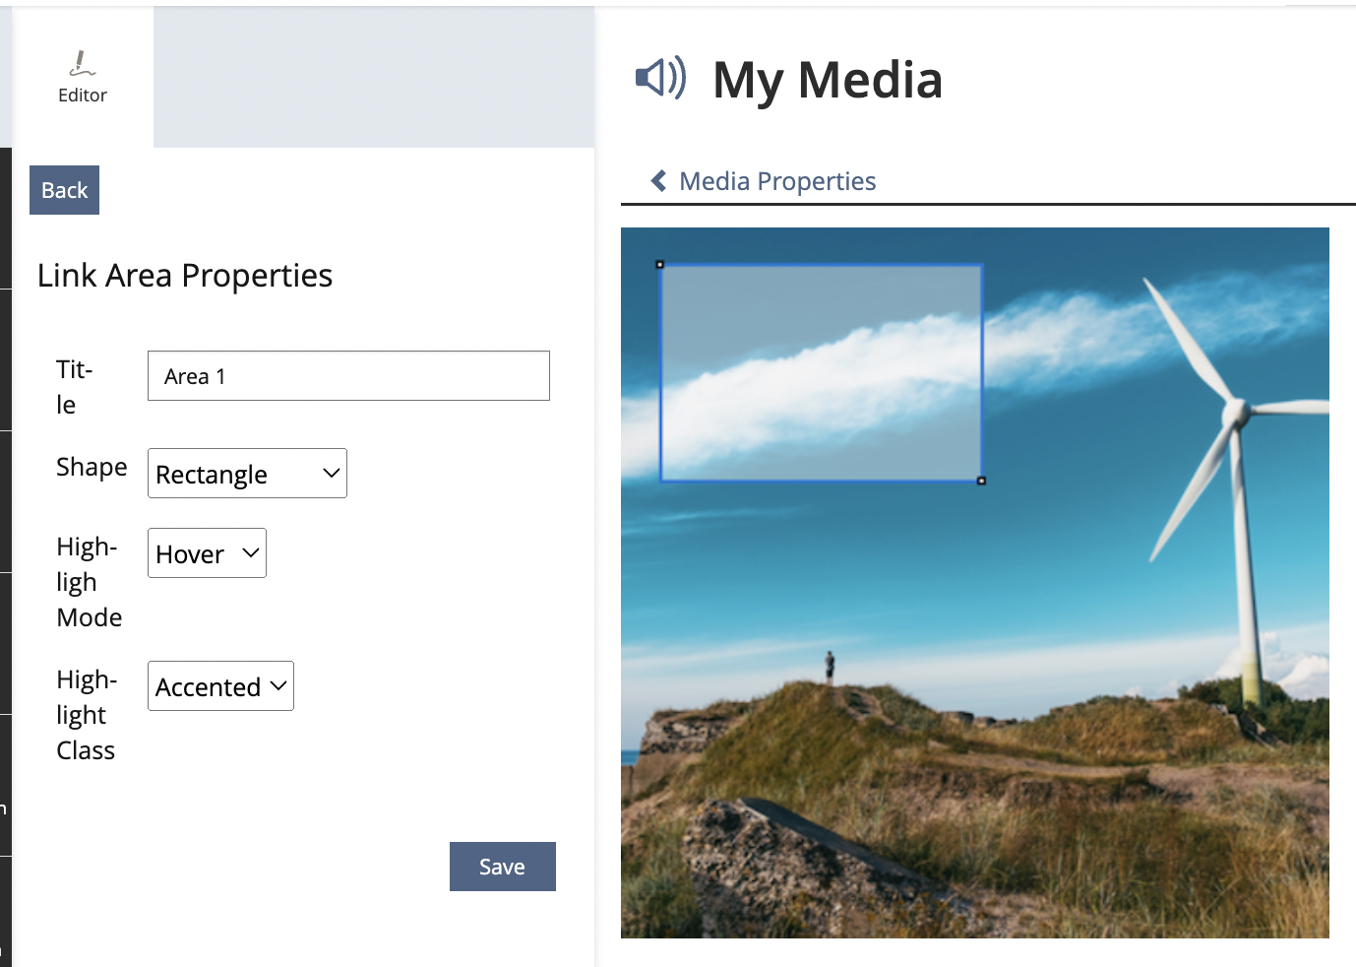
Task: Select the bottom-right handle of link area
Action: pyautogui.click(x=981, y=481)
